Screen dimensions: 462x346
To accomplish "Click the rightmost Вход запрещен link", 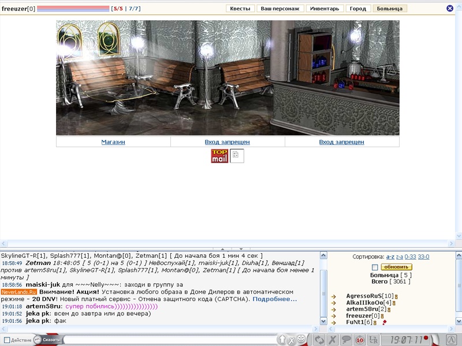I will click(x=341, y=142).
